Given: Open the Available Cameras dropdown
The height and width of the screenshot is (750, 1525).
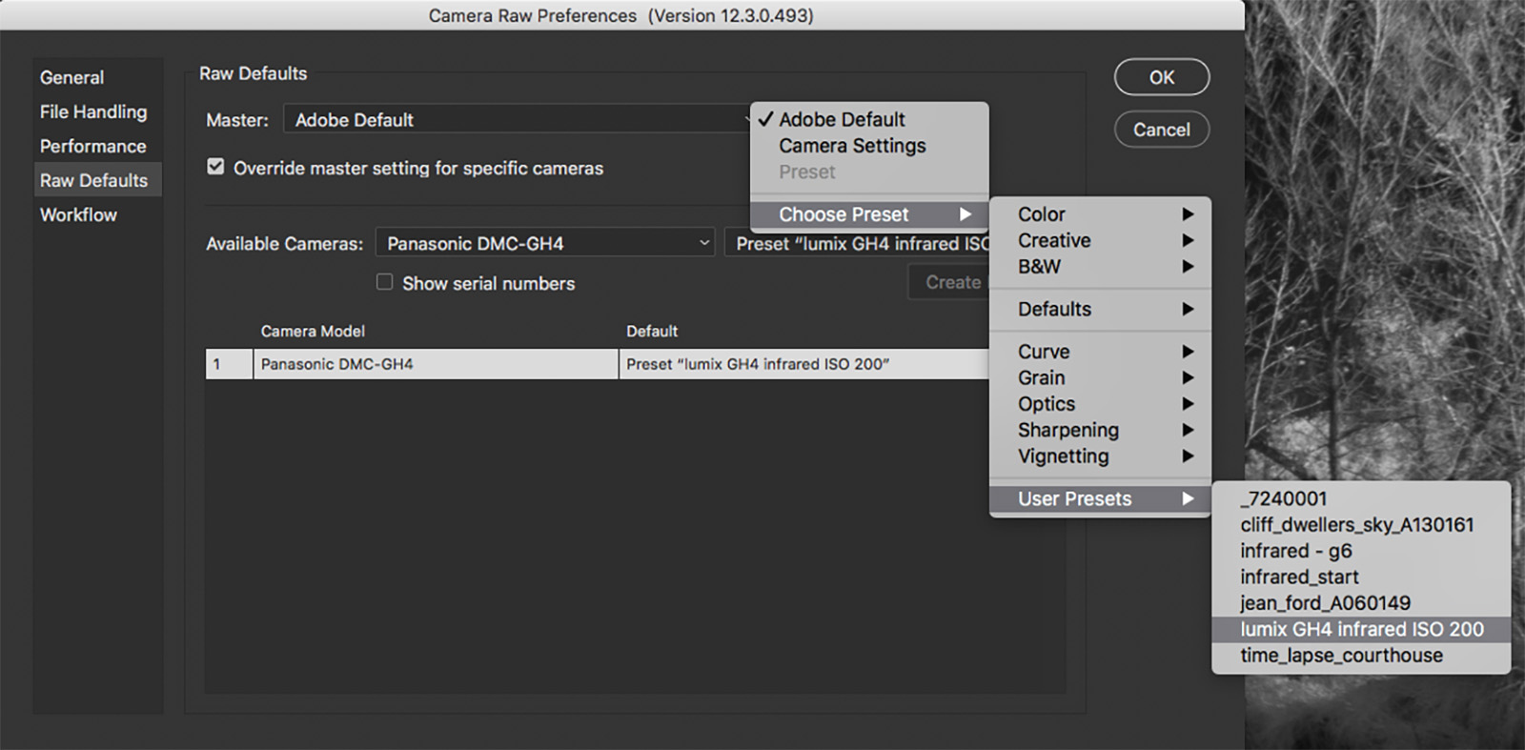Looking at the screenshot, I should 545,243.
